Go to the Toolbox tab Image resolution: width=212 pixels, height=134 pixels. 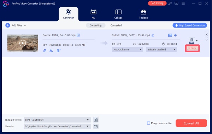[x=143, y=14]
